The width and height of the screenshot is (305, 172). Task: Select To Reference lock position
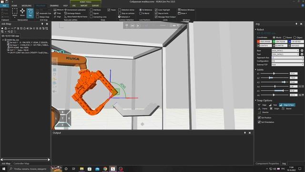(140, 10)
